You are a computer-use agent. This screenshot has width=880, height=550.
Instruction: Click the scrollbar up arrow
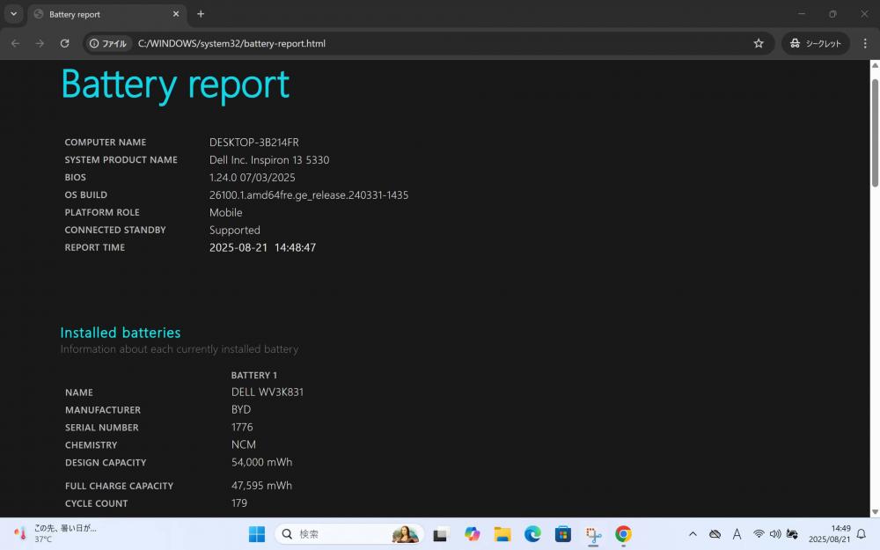pos(875,65)
